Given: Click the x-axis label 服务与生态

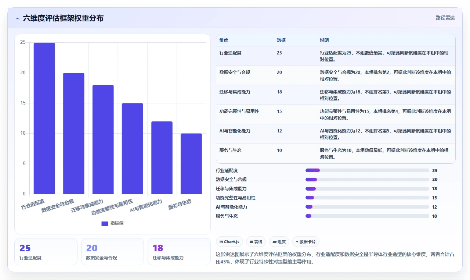Looking at the screenshot, I should [x=180, y=204].
